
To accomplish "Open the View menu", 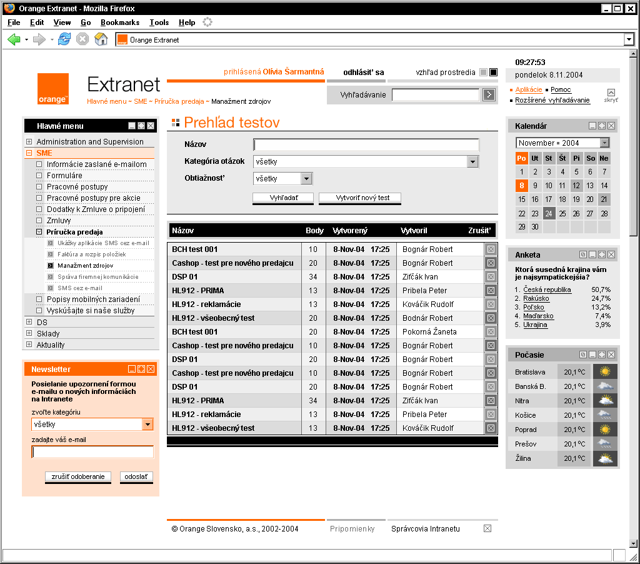I will (x=62, y=23).
